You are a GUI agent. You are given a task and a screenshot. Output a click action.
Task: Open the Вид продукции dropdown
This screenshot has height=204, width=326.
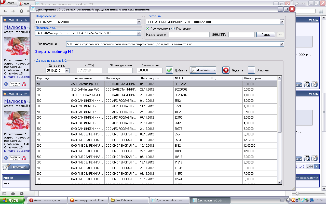coord(281,44)
